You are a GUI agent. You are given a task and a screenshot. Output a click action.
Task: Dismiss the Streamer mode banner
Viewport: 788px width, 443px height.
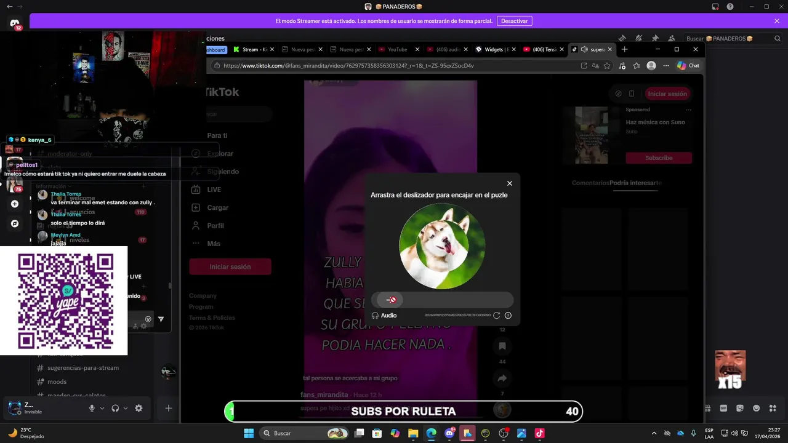point(777,21)
